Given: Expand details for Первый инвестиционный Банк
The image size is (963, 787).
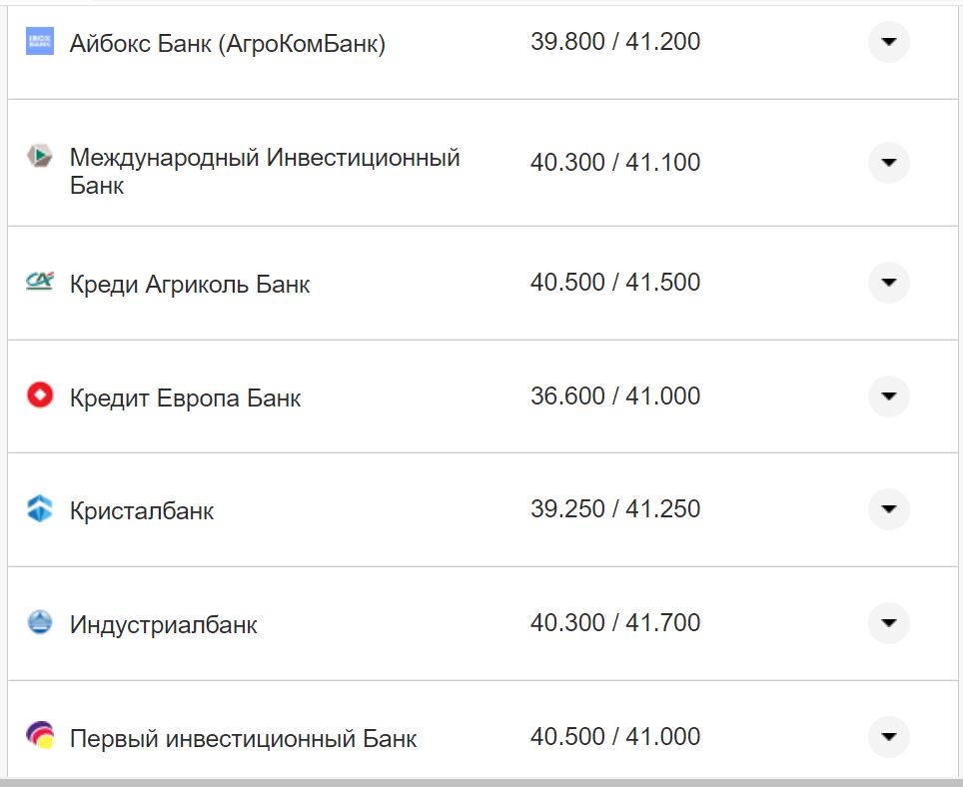Looking at the screenshot, I should (x=888, y=737).
